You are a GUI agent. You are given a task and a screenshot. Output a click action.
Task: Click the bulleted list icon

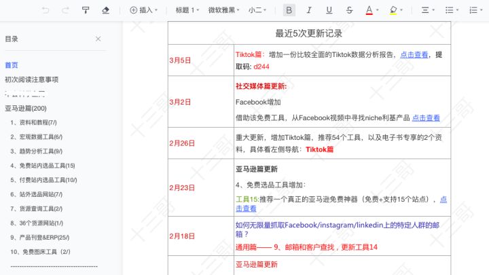451,10
